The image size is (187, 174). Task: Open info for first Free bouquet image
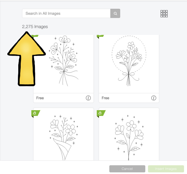[88, 98]
